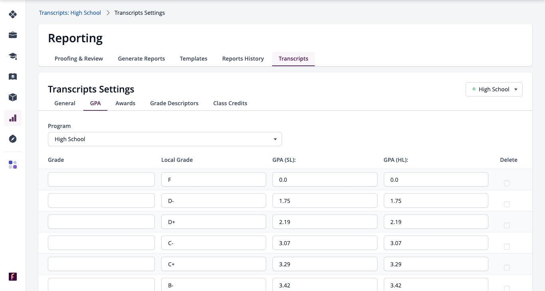The width and height of the screenshot is (545, 291).
Task: Click GPA (SL) field with 0.0
Action: (325, 179)
